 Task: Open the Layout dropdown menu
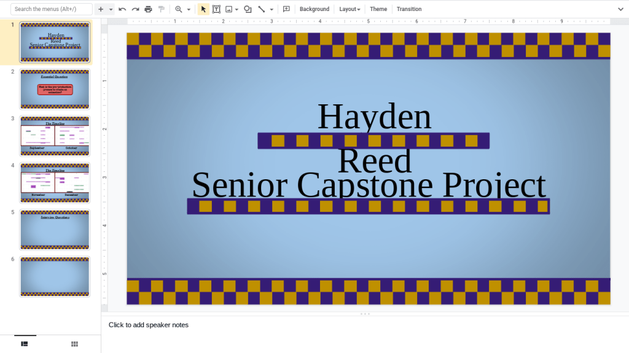(350, 9)
